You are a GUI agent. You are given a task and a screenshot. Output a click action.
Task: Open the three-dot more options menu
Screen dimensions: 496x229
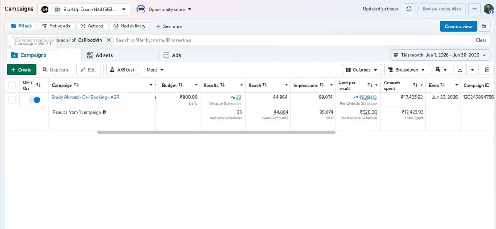(x=475, y=9)
